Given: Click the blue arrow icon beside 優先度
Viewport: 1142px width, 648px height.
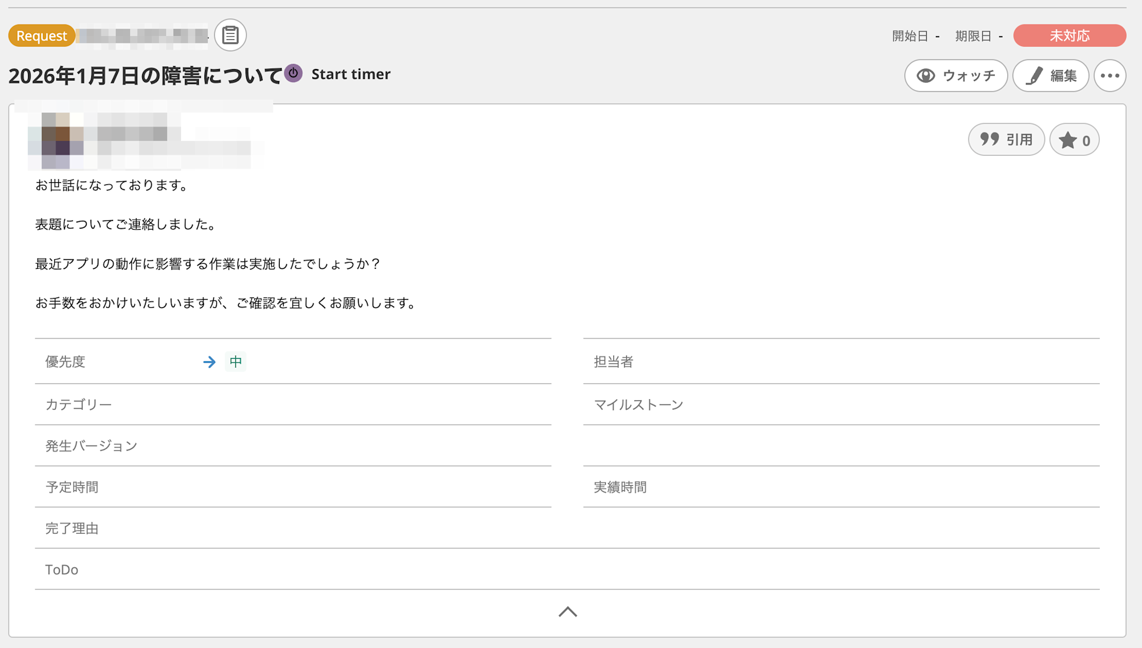Looking at the screenshot, I should click(x=210, y=361).
